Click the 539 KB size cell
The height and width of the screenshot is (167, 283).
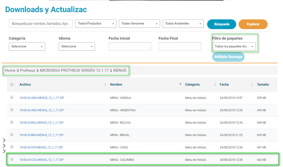(x=261, y=98)
